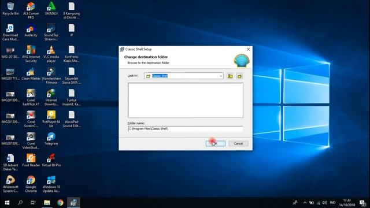Create a new folder in dialog
The image size is (370, 208).
(x=239, y=76)
